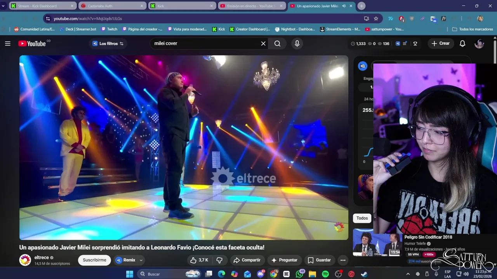The image size is (497, 279).
Task: Click the 'Preguntar' button
Action: [x=284, y=260]
